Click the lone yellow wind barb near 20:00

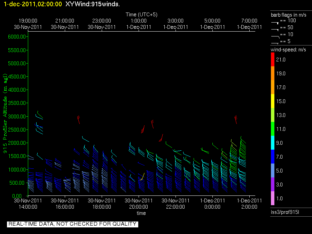click(x=142, y=177)
